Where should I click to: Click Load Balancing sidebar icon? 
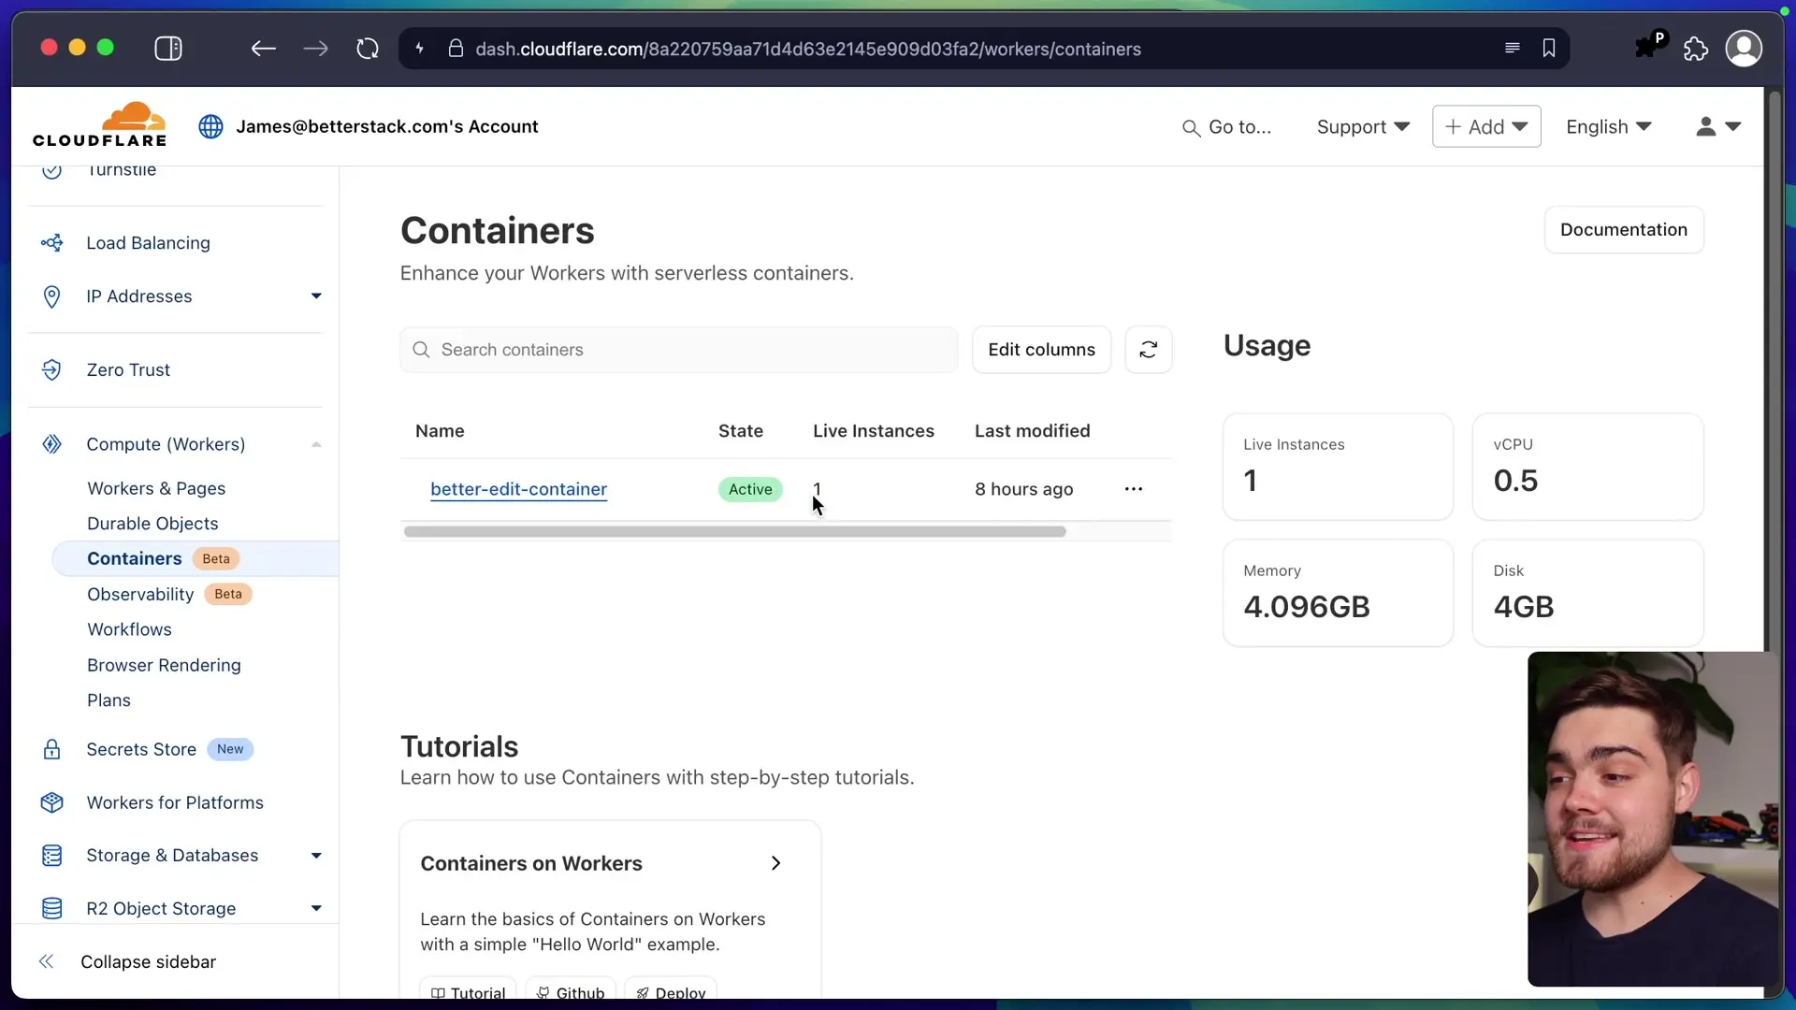(x=52, y=243)
